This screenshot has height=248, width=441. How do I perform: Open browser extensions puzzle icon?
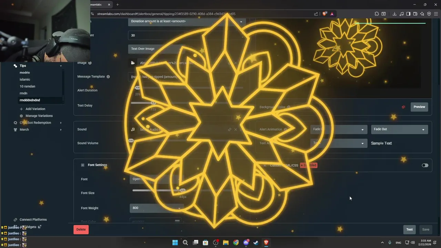377,14
